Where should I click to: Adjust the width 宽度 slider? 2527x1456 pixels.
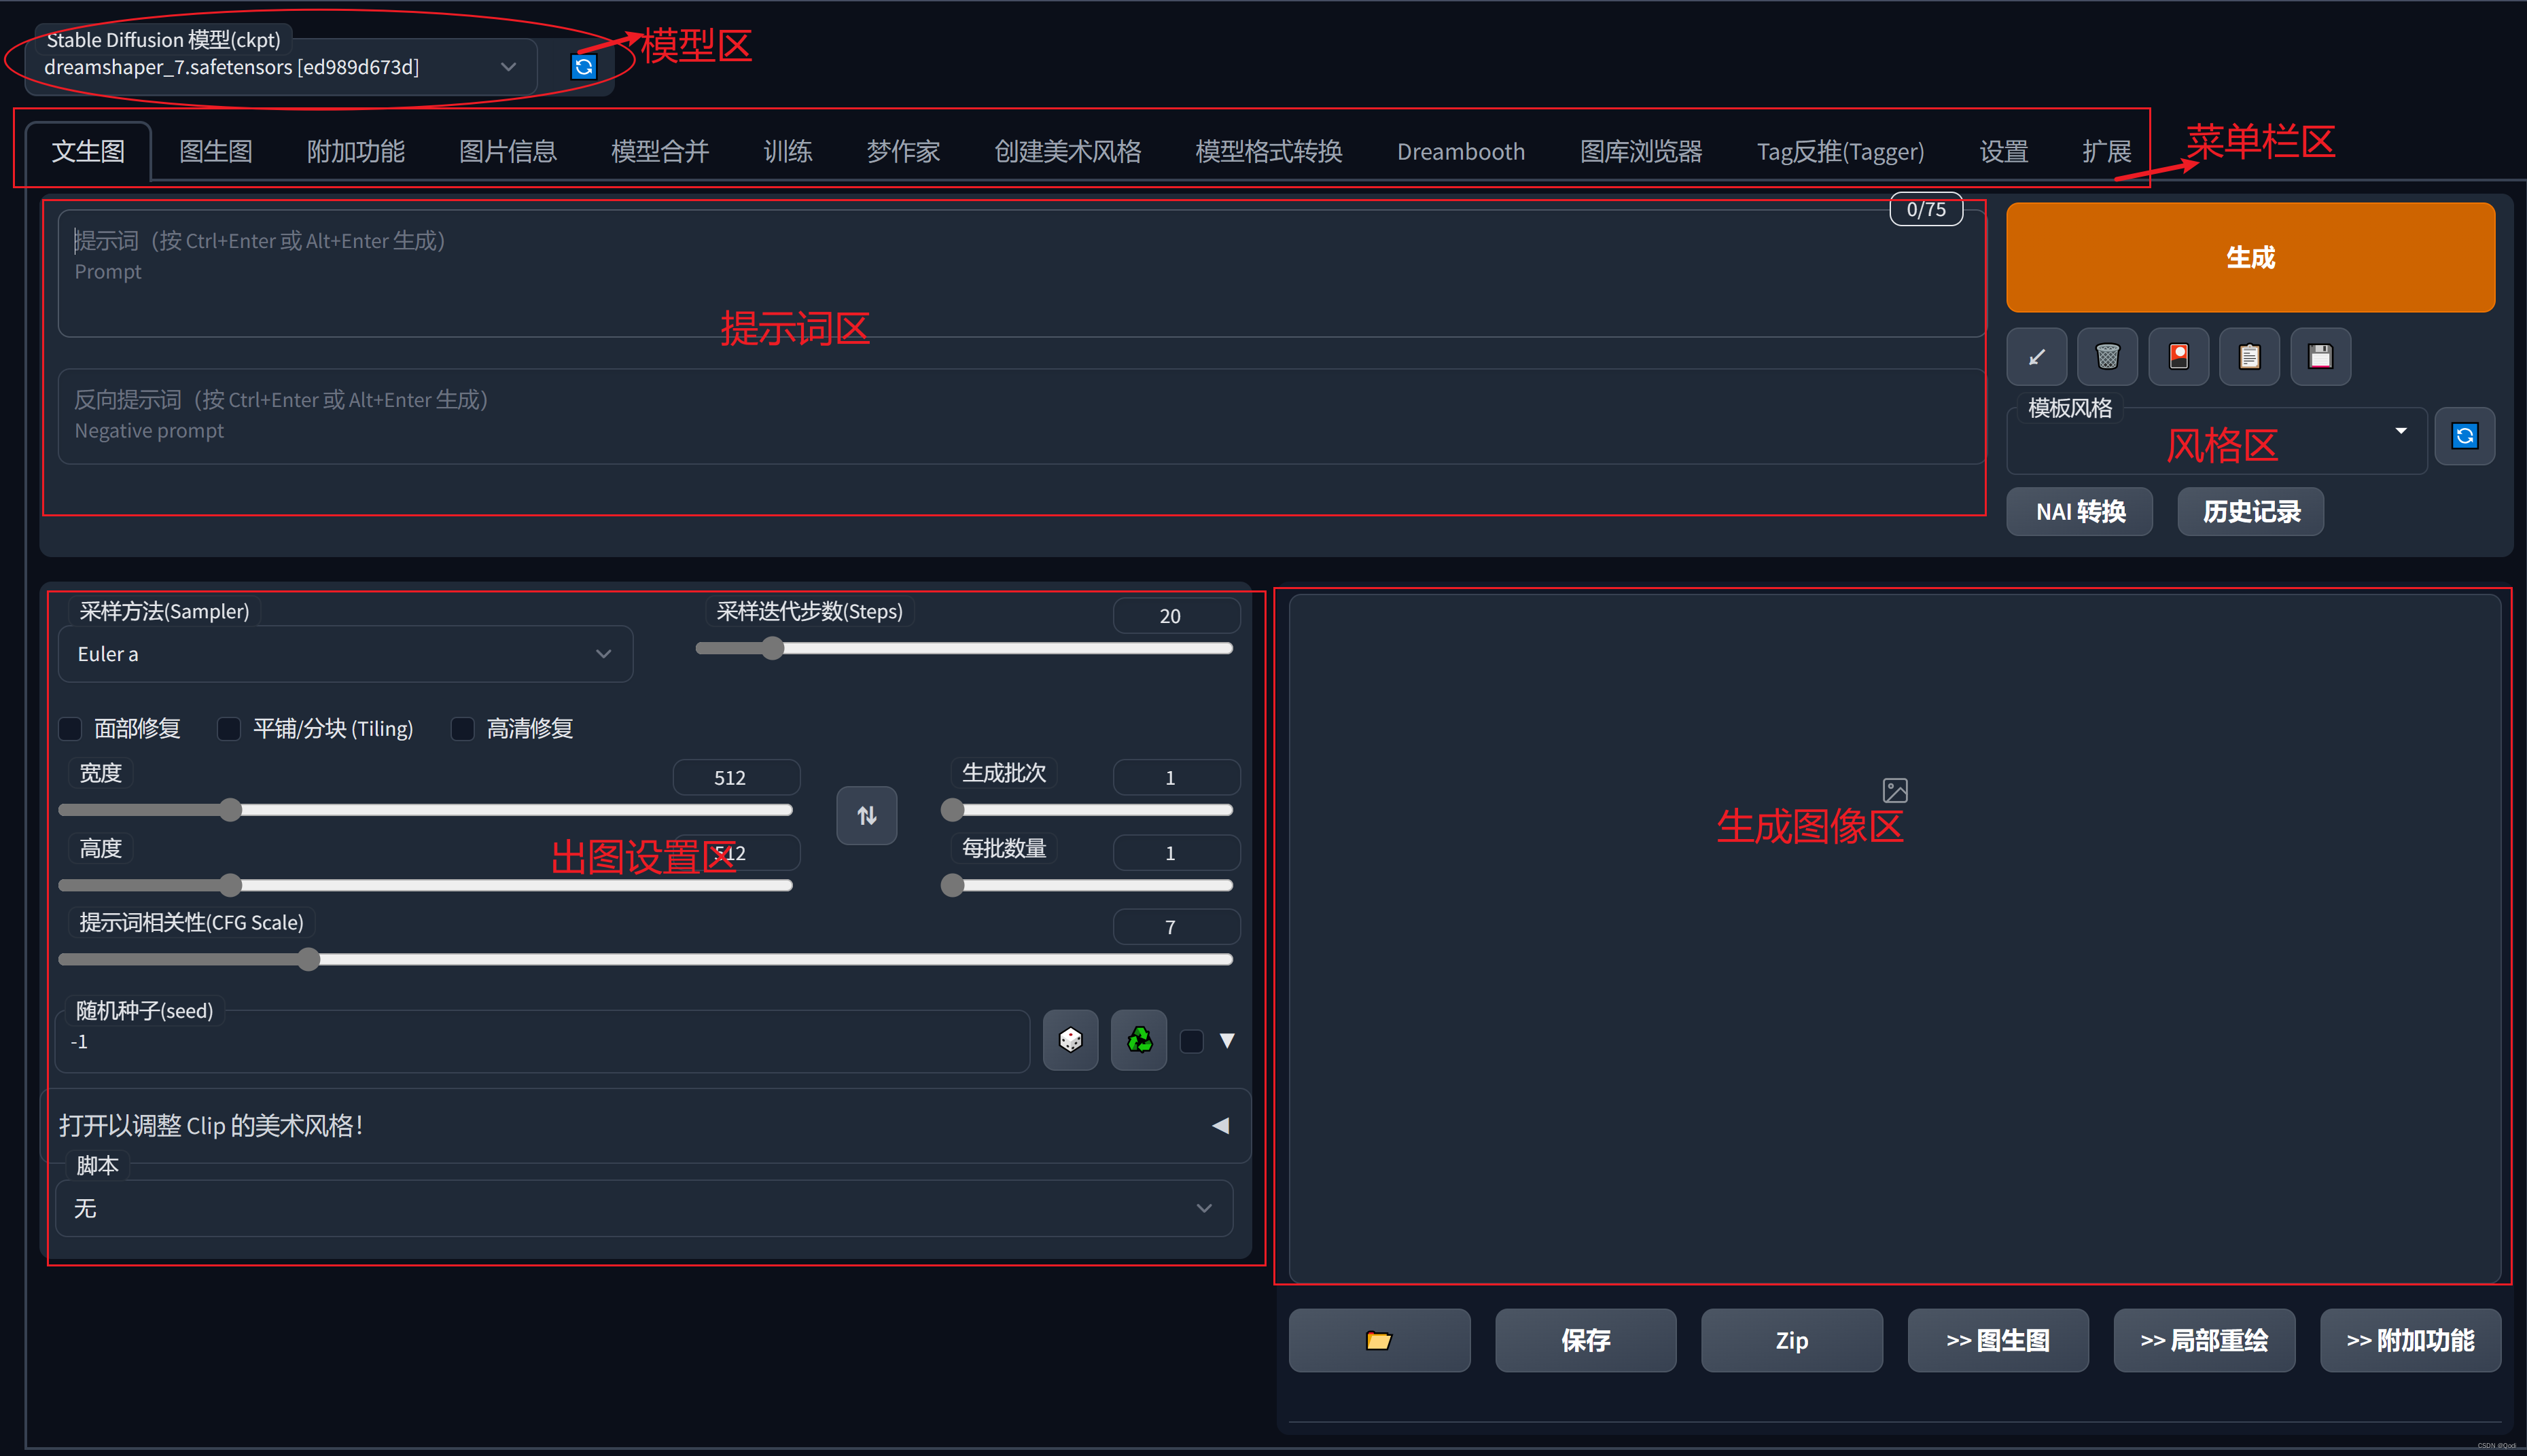tap(426, 810)
